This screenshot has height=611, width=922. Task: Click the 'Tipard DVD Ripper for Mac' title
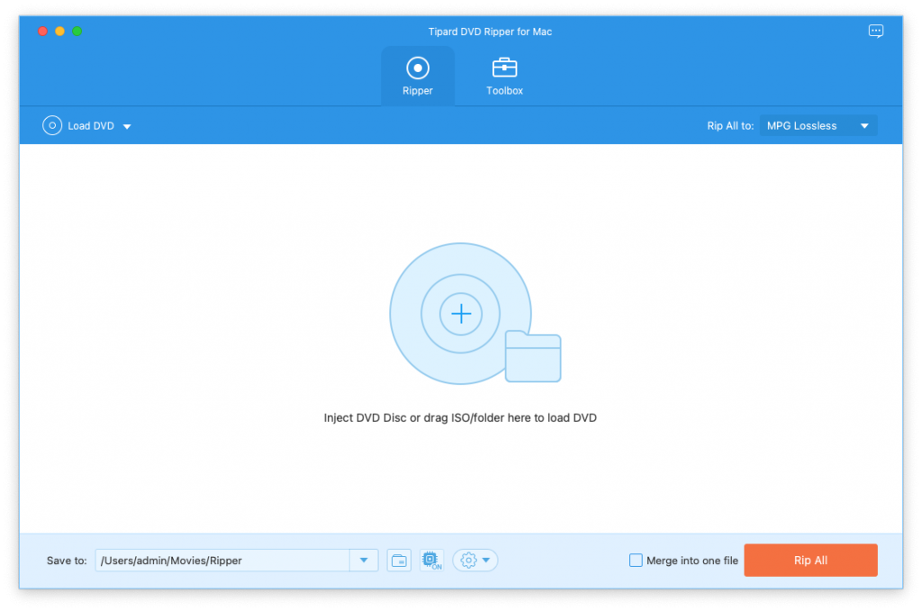click(x=490, y=31)
